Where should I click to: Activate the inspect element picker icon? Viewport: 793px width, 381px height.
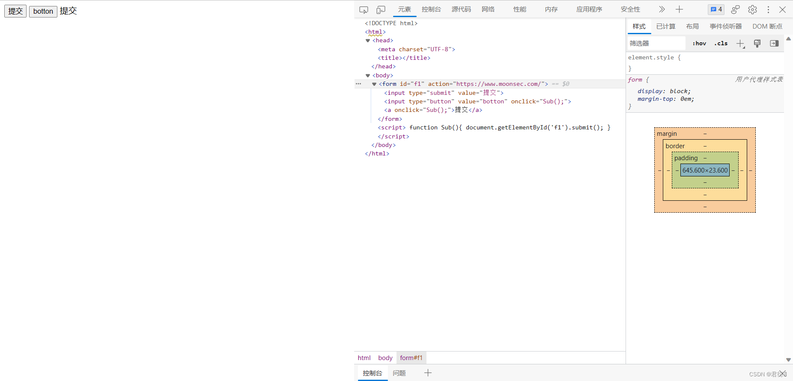[364, 9]
